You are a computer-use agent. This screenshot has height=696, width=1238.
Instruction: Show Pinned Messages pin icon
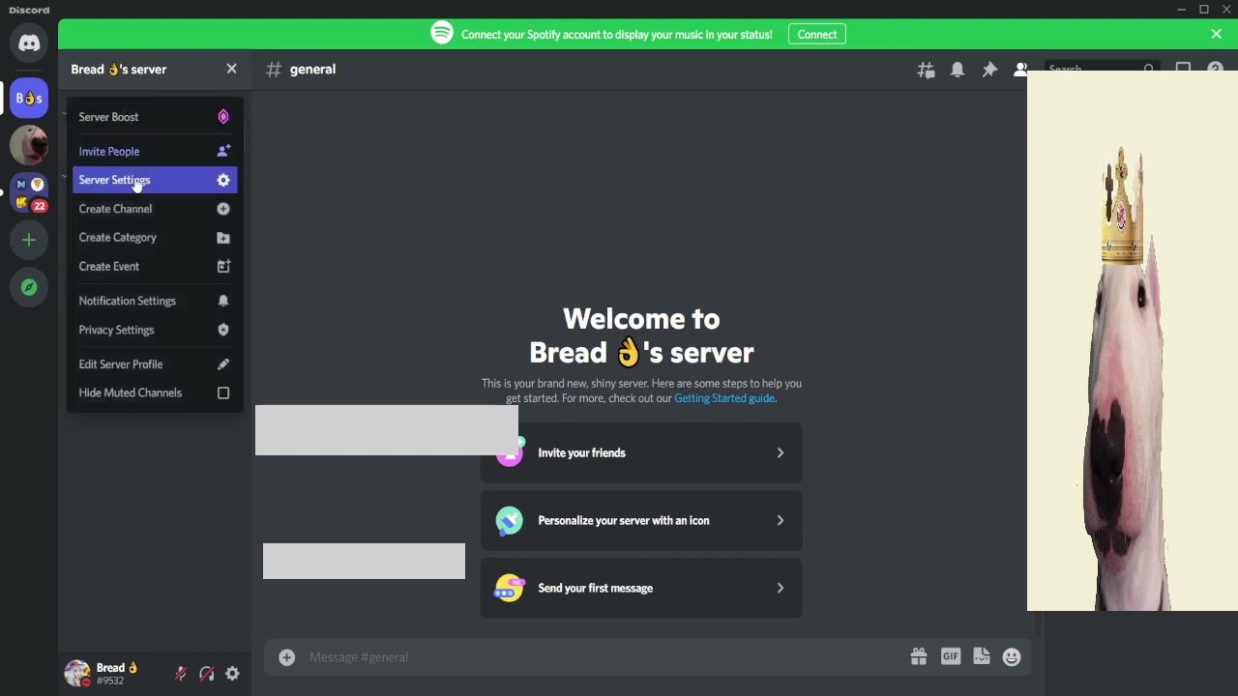989,70
